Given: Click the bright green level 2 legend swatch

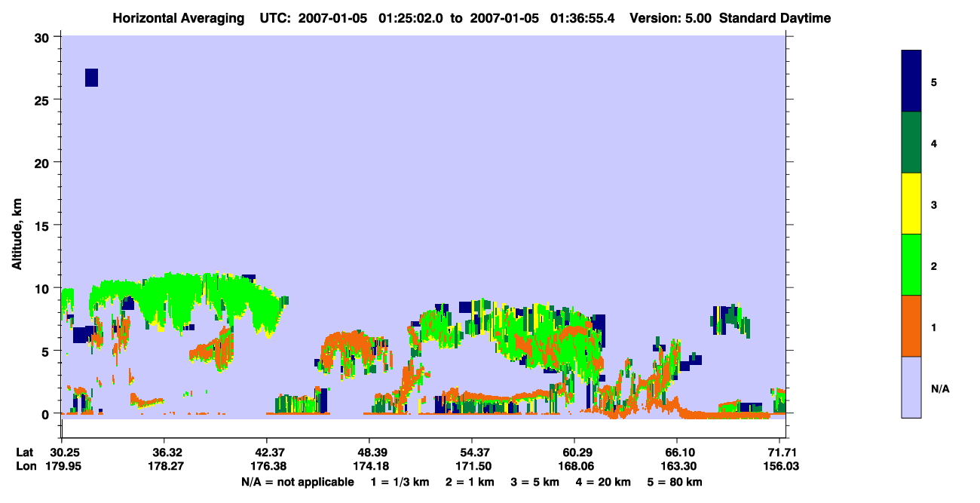Looking at the screenshot, I should pyautogui.click(x=911, y=264).
